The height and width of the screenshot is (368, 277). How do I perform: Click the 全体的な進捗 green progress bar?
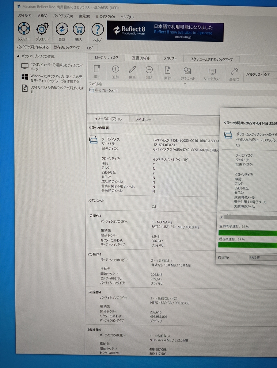point(248,233)
